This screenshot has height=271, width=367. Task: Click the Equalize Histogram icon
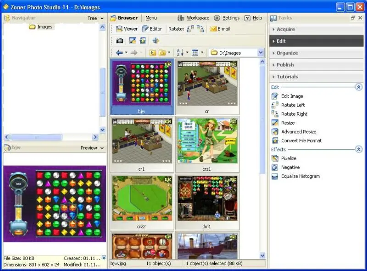[x=275, y=176]
